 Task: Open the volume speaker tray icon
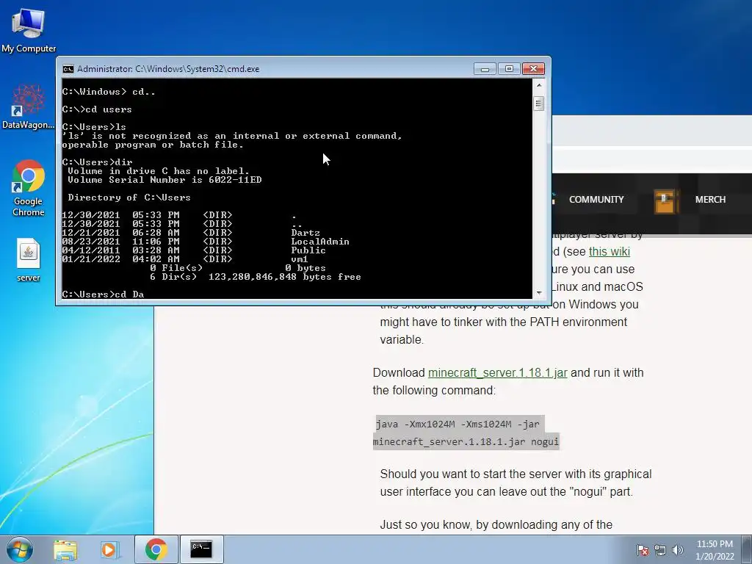pyautogui.click(x=677, y=550)
